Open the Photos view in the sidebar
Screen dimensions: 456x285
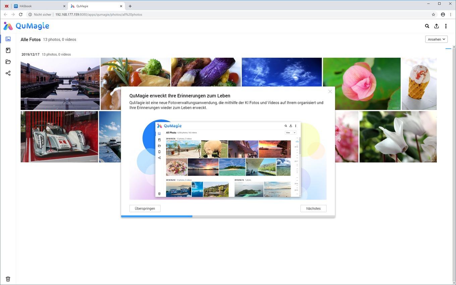click(8, 39)
